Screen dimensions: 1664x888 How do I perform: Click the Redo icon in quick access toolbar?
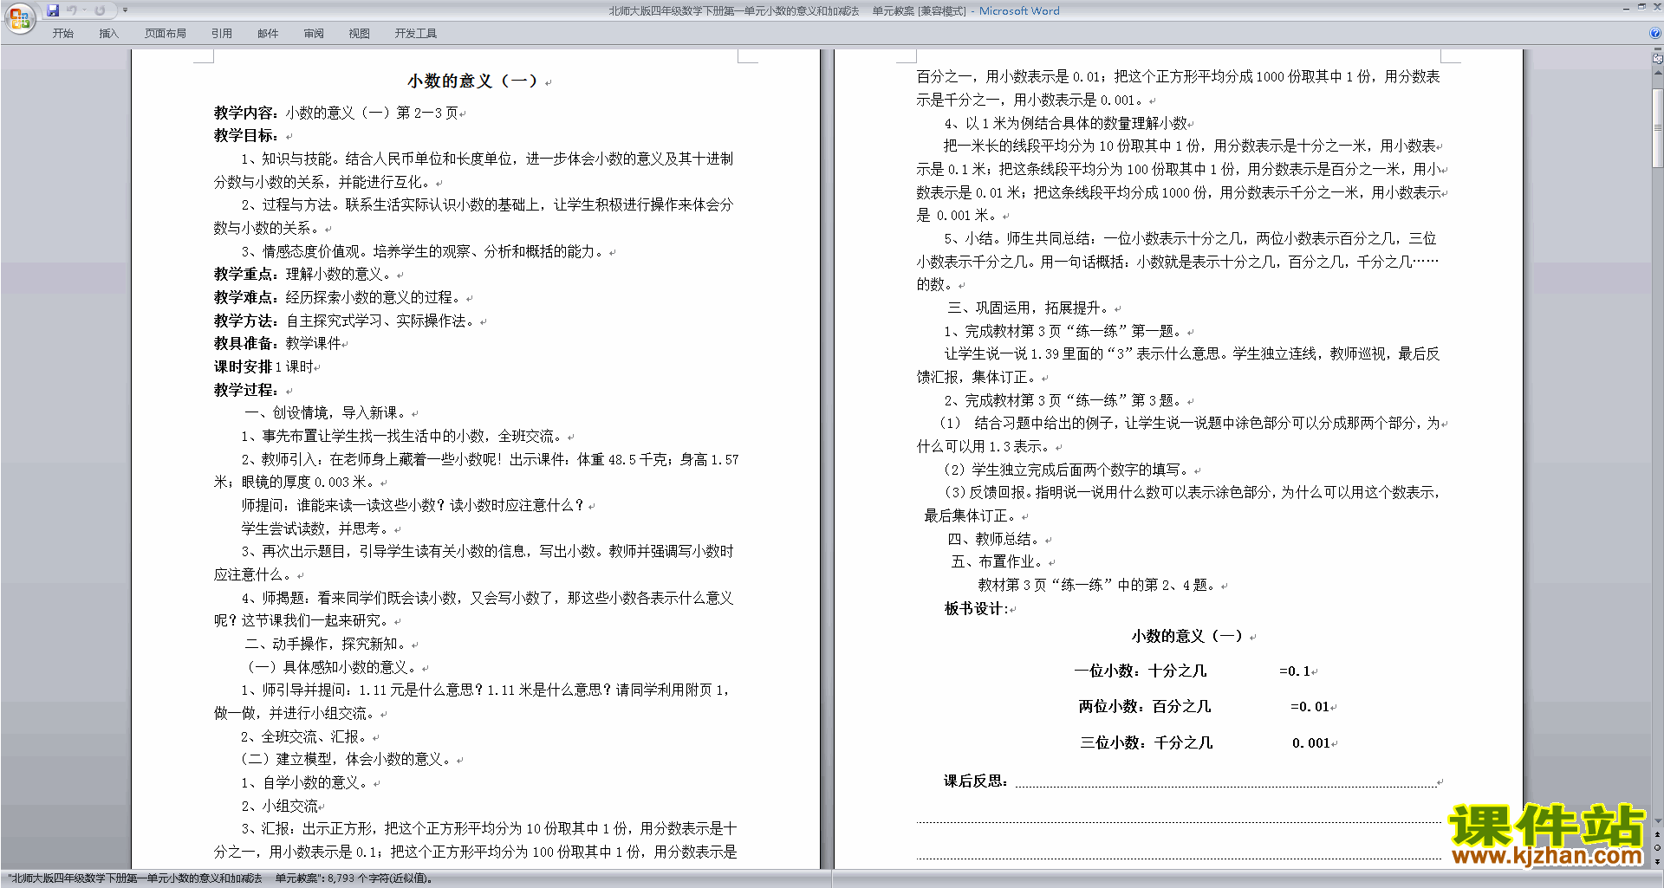100,10
